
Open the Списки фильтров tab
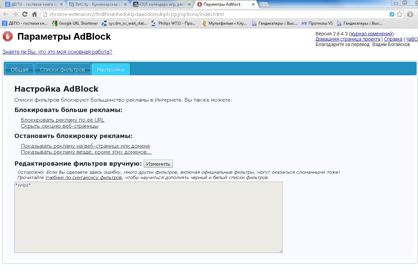point(63,69)
